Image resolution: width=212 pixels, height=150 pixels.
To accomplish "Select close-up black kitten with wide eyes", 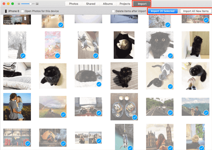I will (160, 45).
